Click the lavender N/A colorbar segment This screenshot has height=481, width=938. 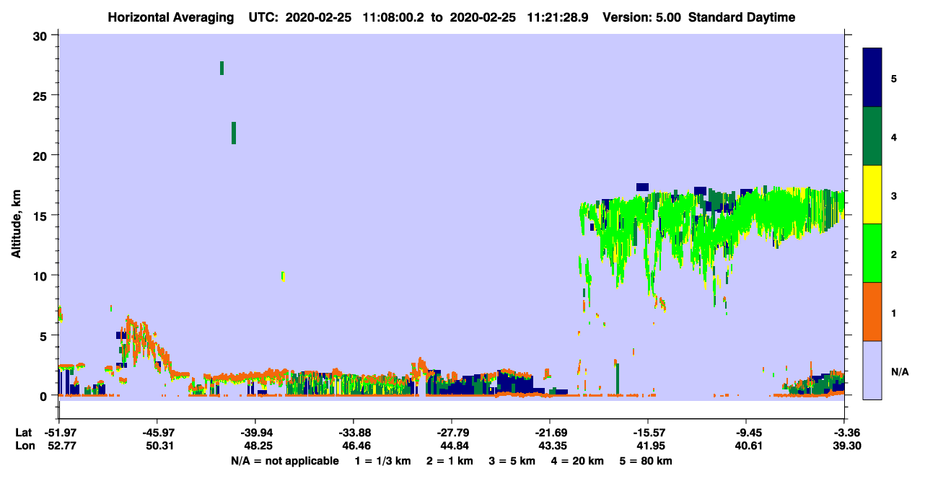[872, 370]
